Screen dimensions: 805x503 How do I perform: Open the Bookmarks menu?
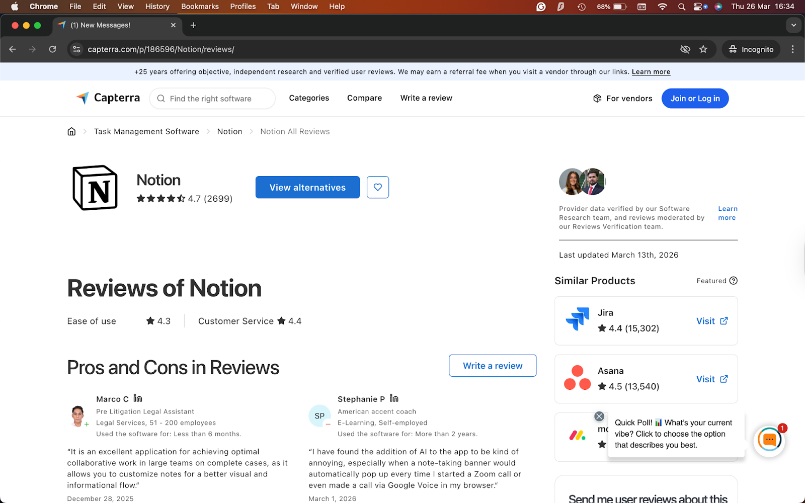pos(200,7)
